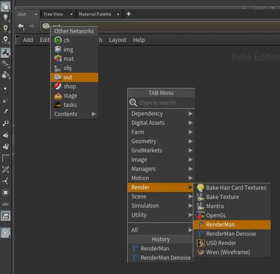The height and width of the screenshot is (274, 280).
Task: Close the Tree View tab
Action: (71, 14)
